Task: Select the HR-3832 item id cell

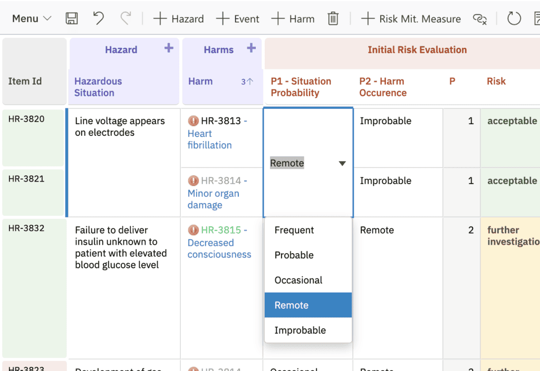Action: (x=34, y=288)
